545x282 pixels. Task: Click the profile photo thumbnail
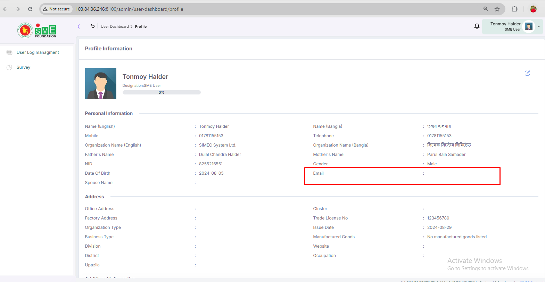pos(101,84)
